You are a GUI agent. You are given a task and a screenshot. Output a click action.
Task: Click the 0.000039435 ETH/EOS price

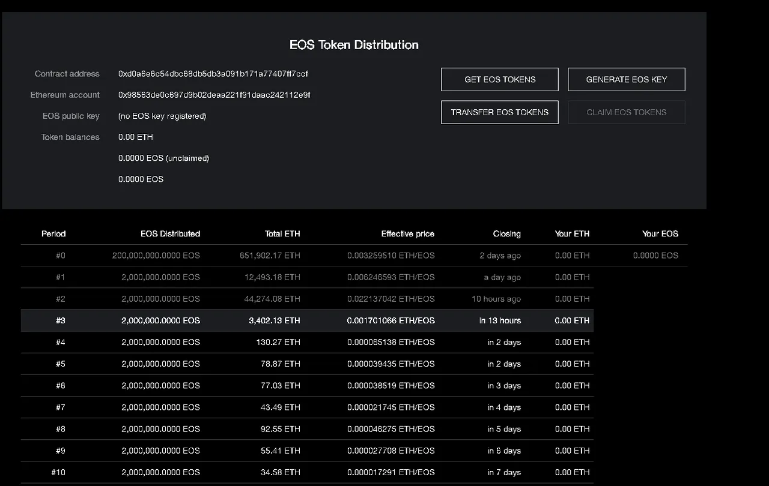[391, 364]
